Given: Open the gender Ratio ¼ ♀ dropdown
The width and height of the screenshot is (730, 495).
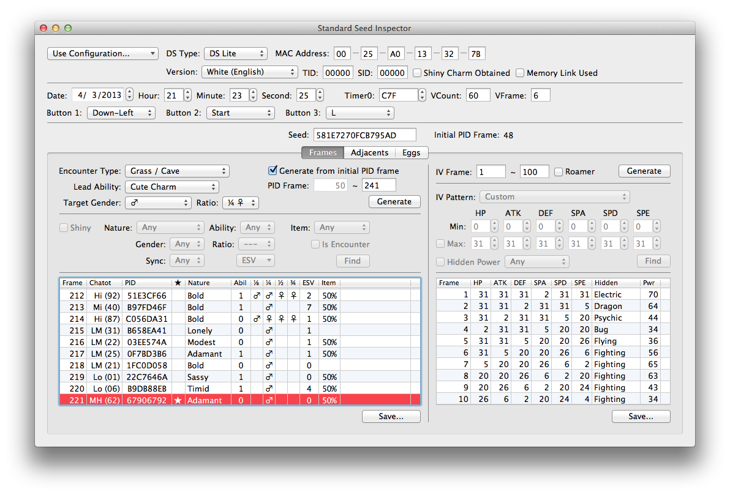Looking at the screenshot, I should click(241, 203).
